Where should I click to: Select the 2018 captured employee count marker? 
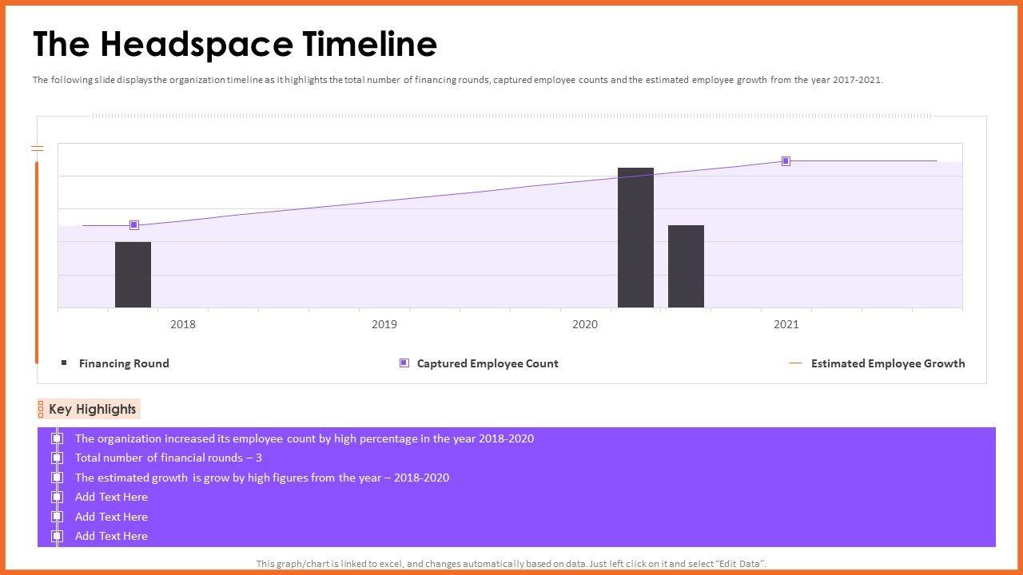134,225
